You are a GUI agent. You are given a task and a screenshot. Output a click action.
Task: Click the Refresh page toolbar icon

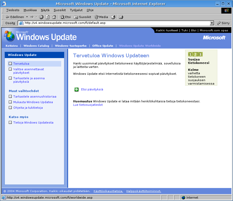click(x=48, y=17)
